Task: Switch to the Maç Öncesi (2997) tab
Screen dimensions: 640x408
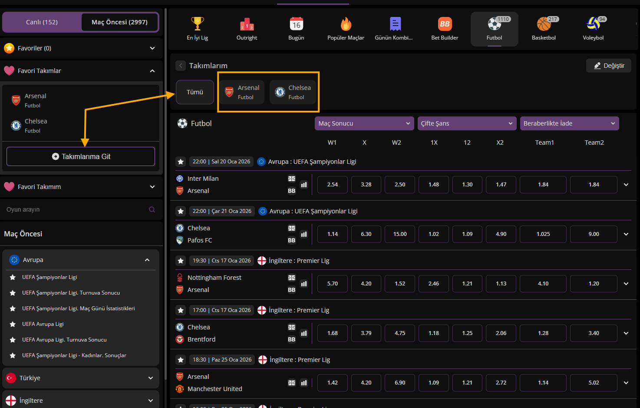Action: point(119,22)
